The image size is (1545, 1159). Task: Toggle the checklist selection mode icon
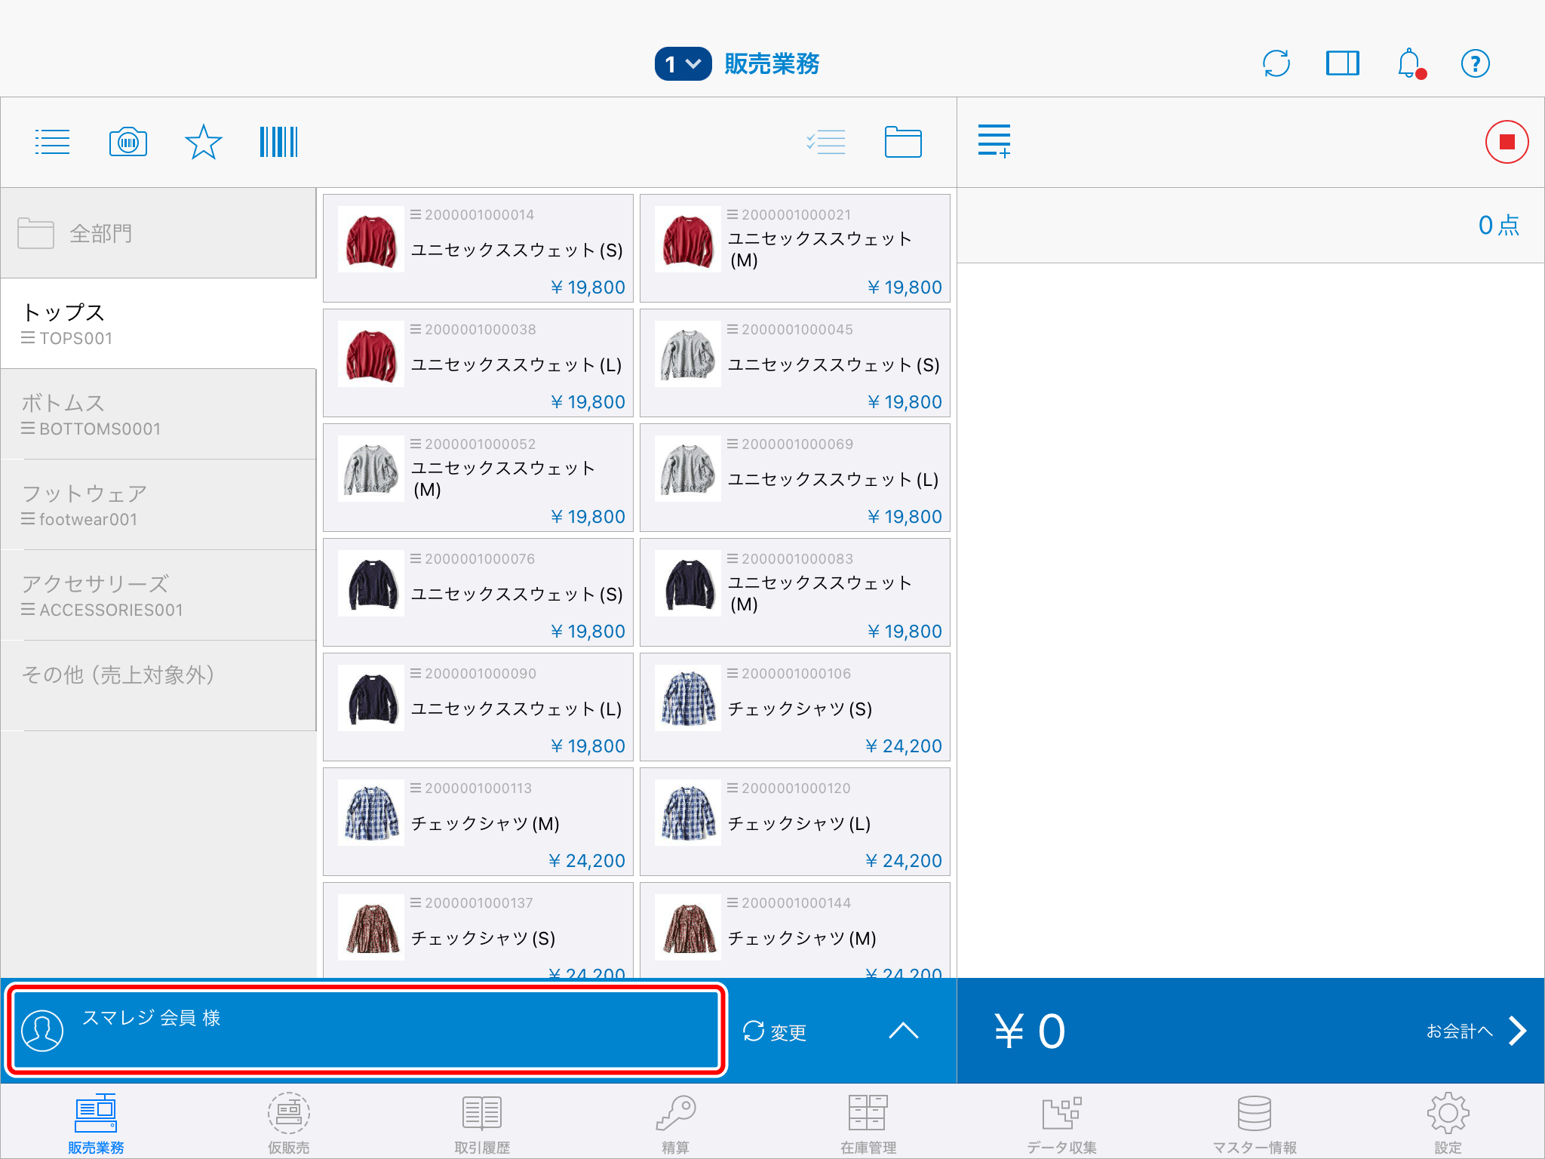click(826, 142)
